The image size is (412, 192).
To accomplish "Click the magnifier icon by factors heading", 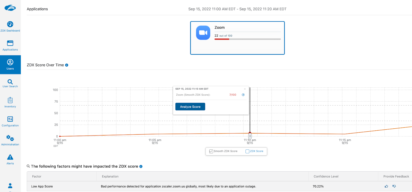I will (x=28, y=166).
